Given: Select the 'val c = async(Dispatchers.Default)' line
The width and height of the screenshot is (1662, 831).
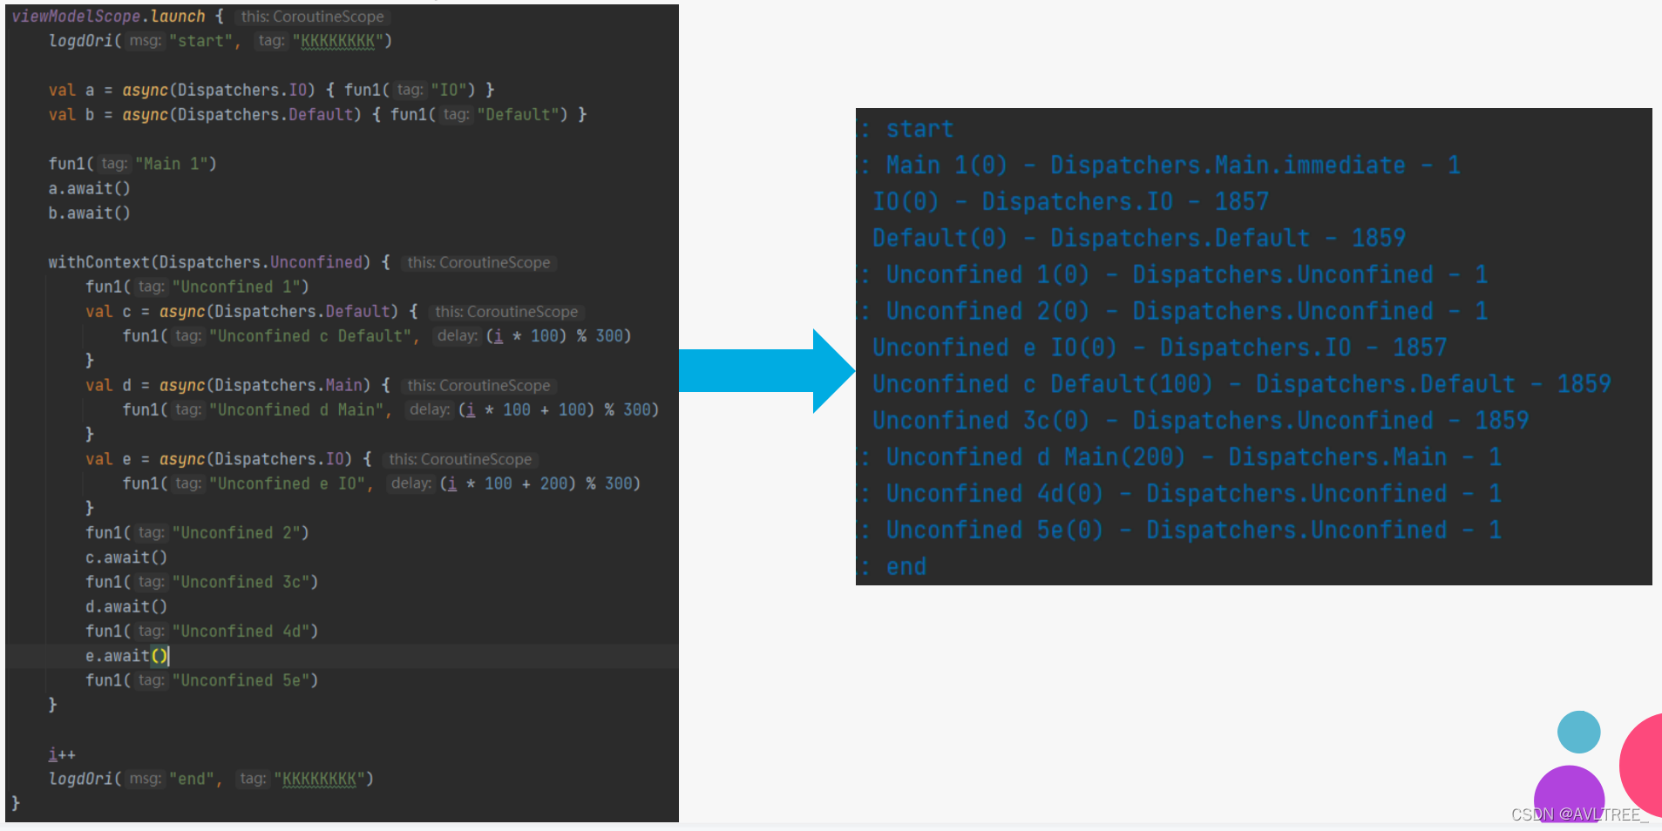Looking at the screenshot, I should (334, 311).
